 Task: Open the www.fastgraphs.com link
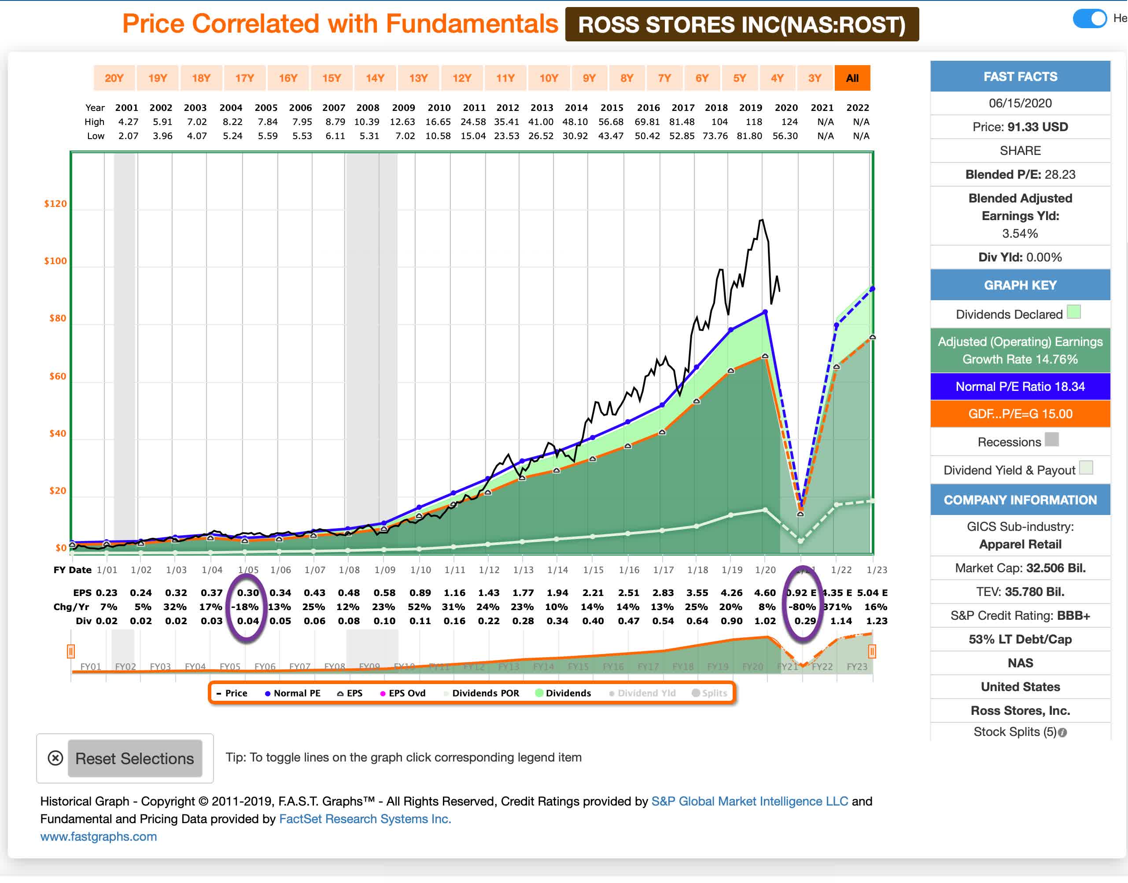pyautogui.click(x=99, y=836)
